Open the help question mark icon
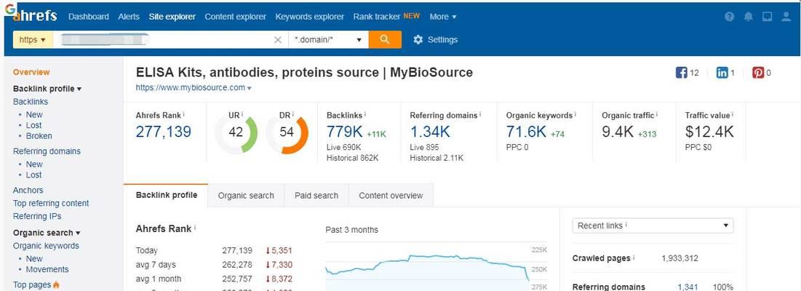This screenshot has width=801, height=291. point(730,16)
